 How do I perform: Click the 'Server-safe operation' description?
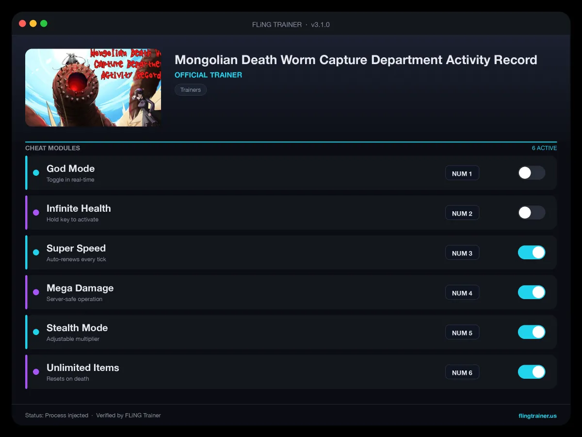pyautogui.click(x=74, y=299)
